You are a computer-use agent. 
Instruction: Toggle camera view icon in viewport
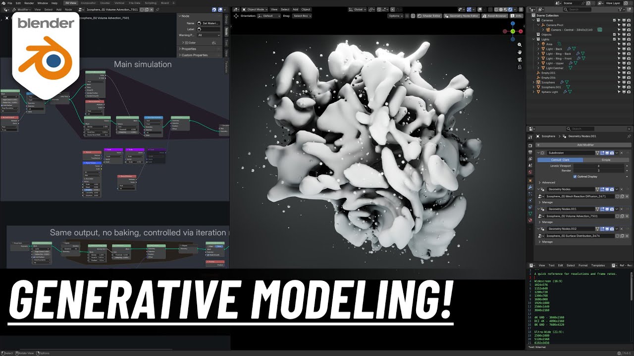pos(520,60)
